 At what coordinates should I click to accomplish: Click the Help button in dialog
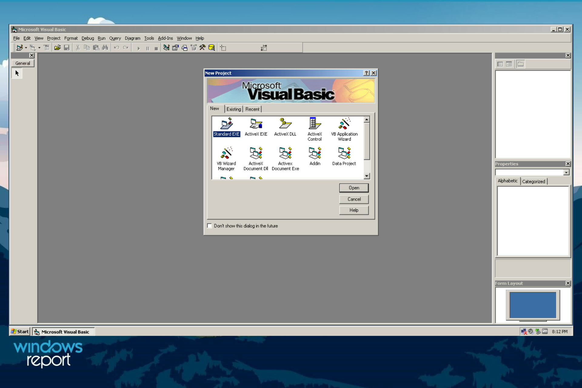click(x=354, y=210)
